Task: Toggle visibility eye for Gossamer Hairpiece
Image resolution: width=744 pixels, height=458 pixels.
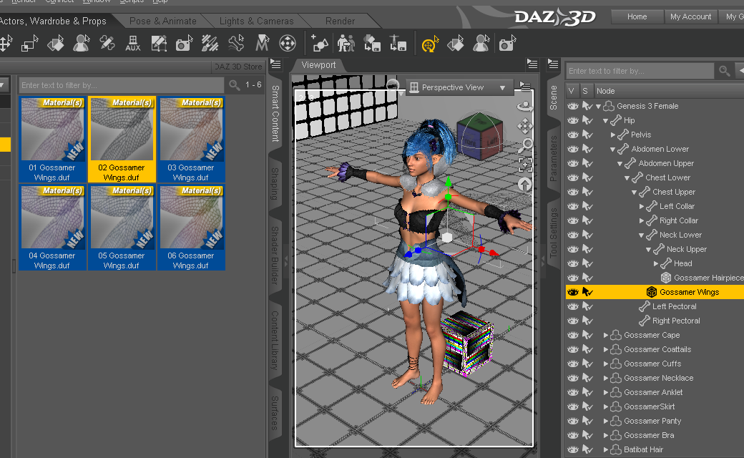Action: tap(573, 278)
